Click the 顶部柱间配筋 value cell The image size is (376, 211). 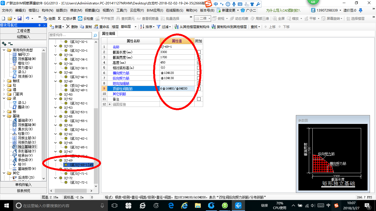coord(177,88)
